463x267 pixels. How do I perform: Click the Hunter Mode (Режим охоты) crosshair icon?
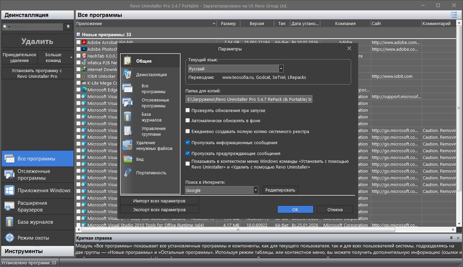click(9, 238)
